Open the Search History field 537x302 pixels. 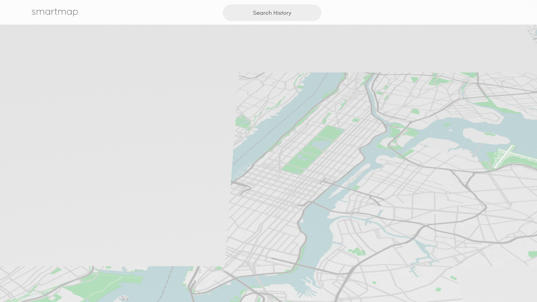[272, 13]
